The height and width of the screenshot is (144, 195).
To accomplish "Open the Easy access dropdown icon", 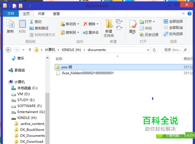I will point(119,28).
